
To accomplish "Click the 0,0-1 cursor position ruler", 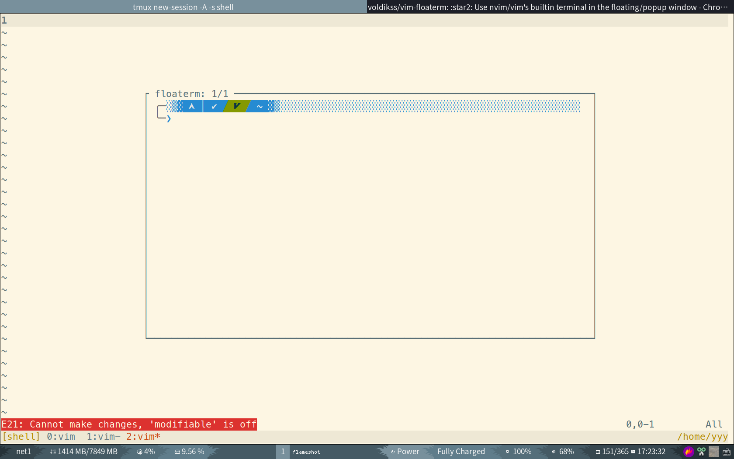I will pos(640,424).
